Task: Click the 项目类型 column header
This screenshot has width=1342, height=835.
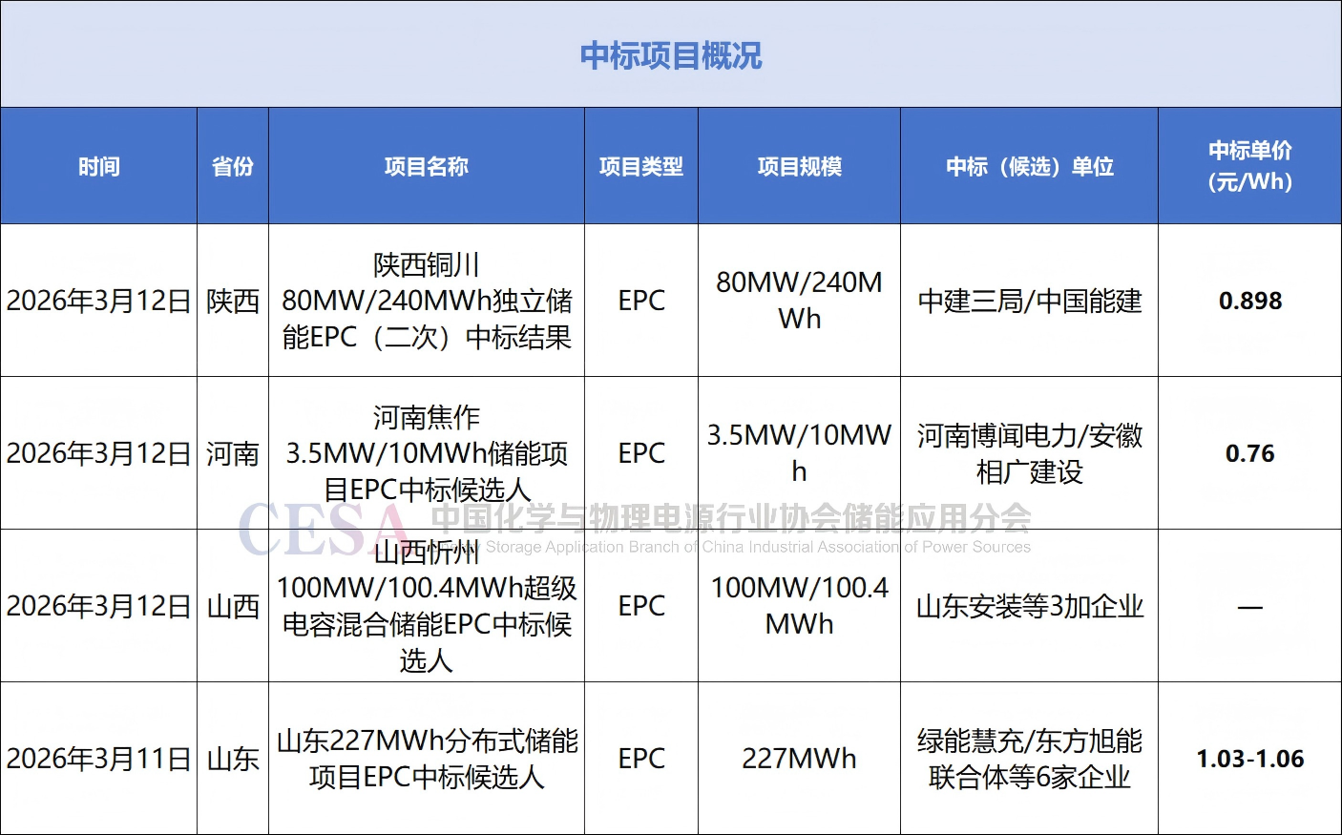Action: coord(641,166)
